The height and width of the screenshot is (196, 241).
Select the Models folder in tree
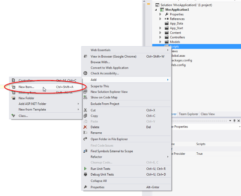(x=175, y=42)
